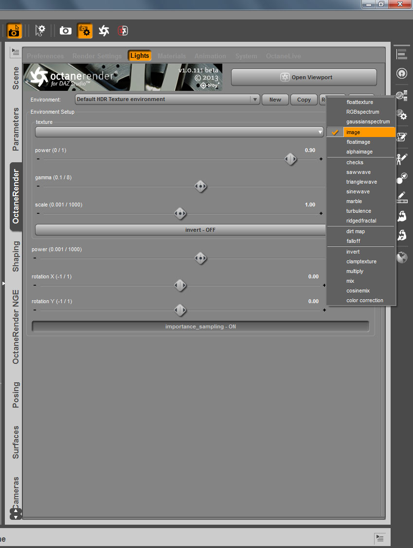Click the figure-with-pencil icon
This screenshot has height=548, width=413.
402,159
